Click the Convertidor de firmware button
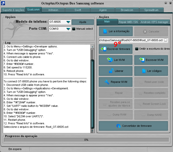The image size is (173, 152). coord(133,126)
